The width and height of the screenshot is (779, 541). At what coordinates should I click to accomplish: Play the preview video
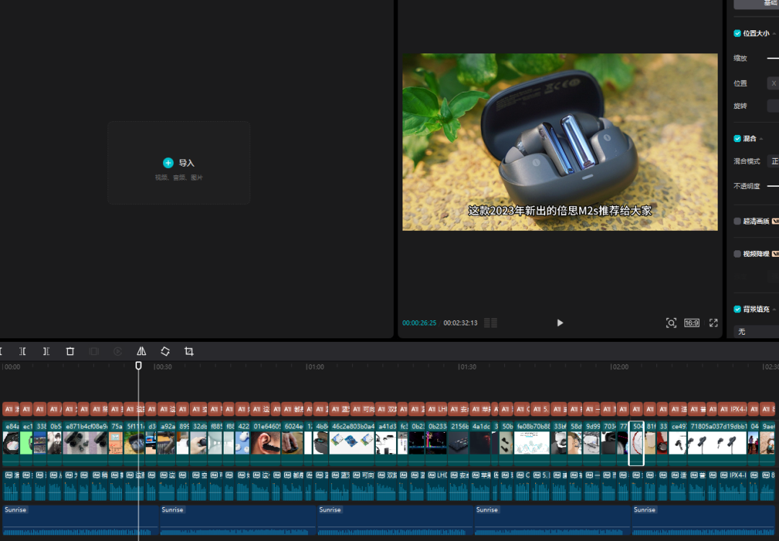560,323
